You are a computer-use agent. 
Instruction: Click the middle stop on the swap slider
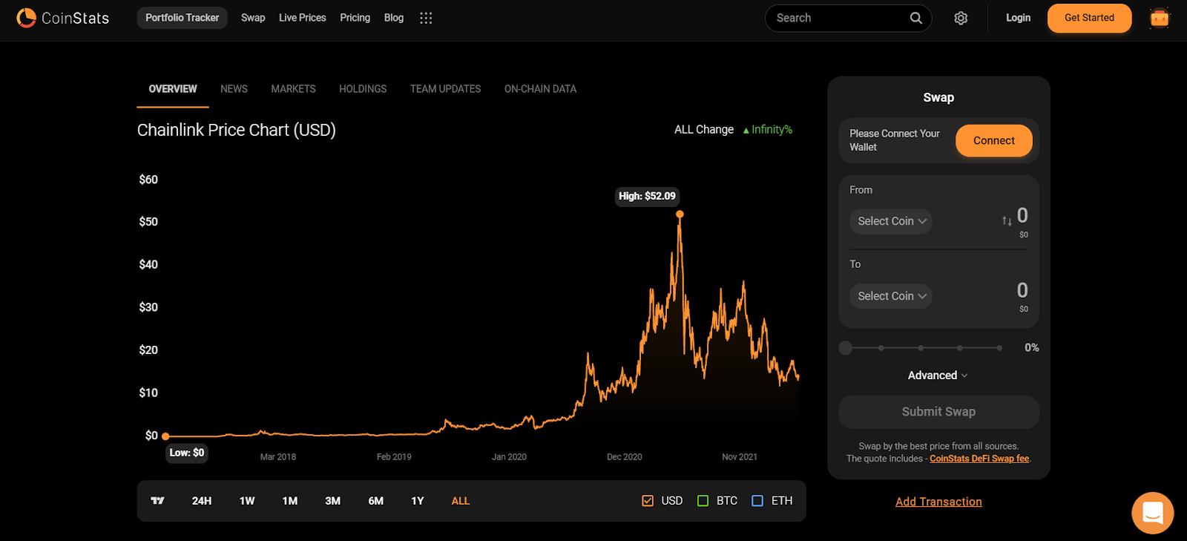click(x=921, y=348)
